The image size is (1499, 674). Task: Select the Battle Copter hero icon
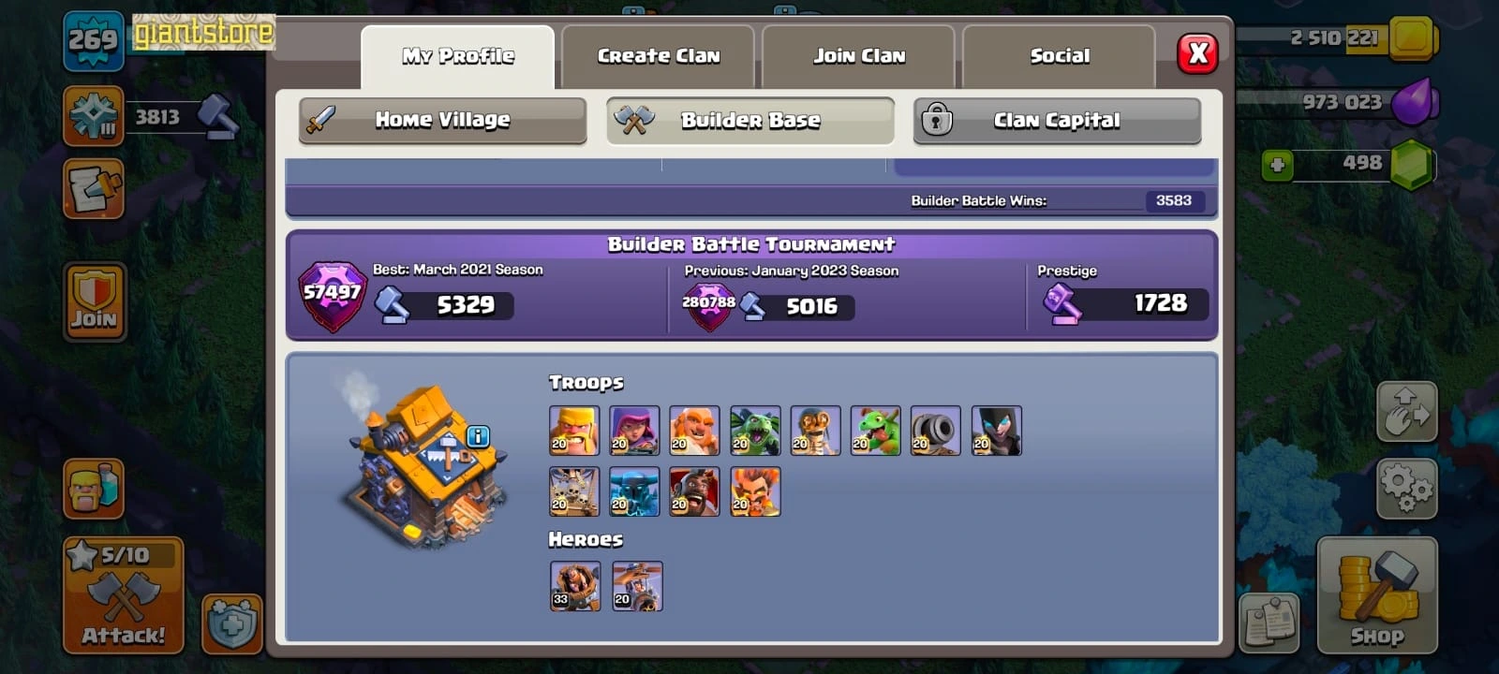[x=637, y=586]
